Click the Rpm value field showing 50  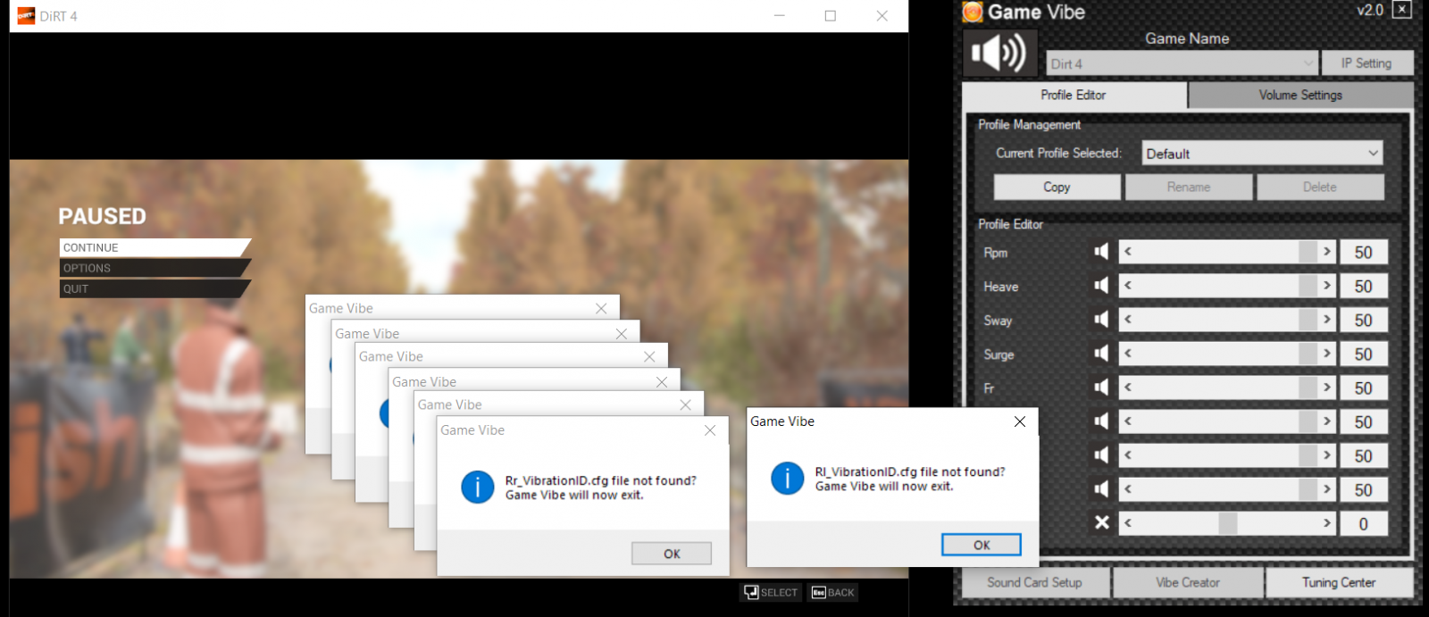coord(1363,253)
